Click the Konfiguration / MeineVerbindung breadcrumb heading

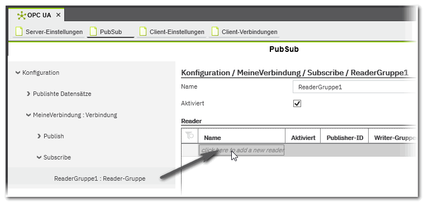pos(295,72)
